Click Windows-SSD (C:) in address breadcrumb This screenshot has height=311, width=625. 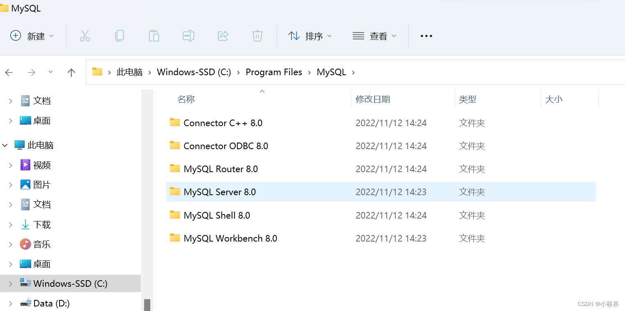(x=194, y=72)
